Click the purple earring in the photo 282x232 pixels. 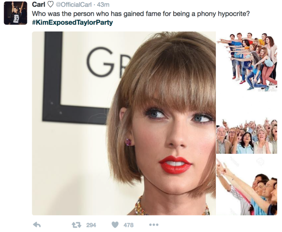[128, 142]
